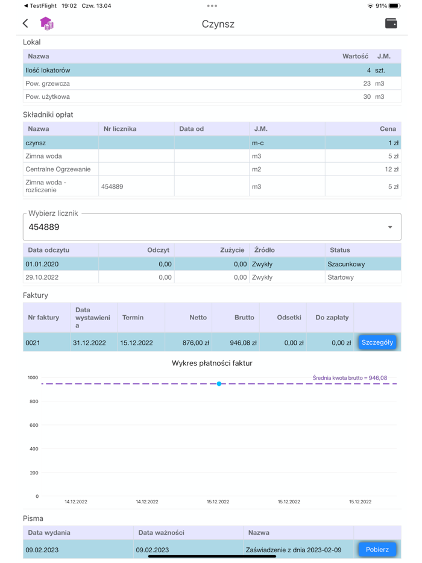Image resolution: width=422 pixels, height=563 pixels.
Task: Select the reading dated 29.10.2022
Action: point(212,277)
